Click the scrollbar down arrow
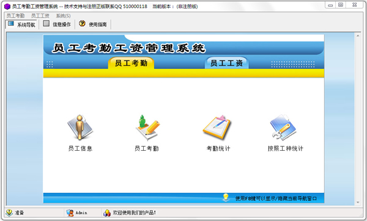The height and width of the screenshot is (221, 367). 358,202
